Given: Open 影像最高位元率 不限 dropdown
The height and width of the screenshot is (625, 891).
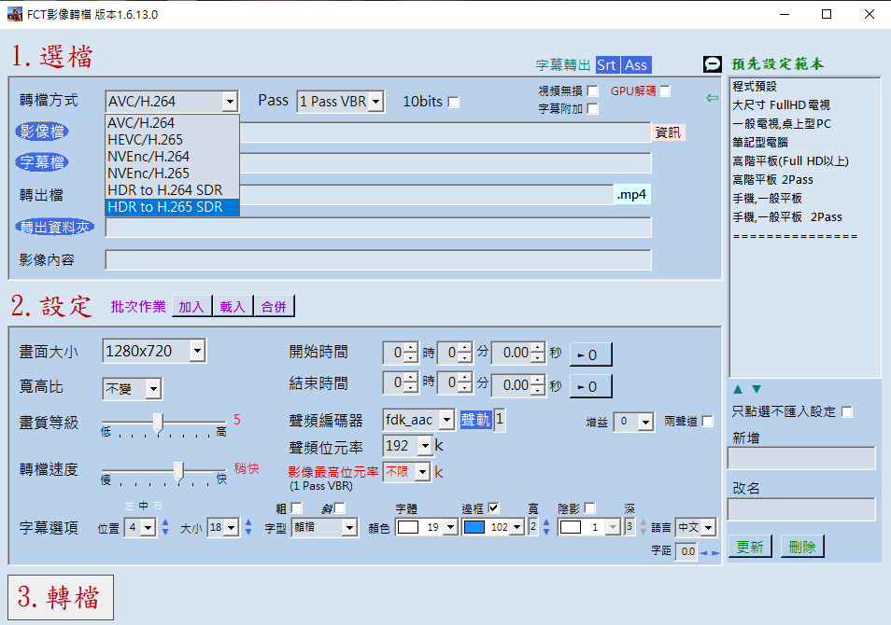Looking at the screenshot, I should [422, 472].
